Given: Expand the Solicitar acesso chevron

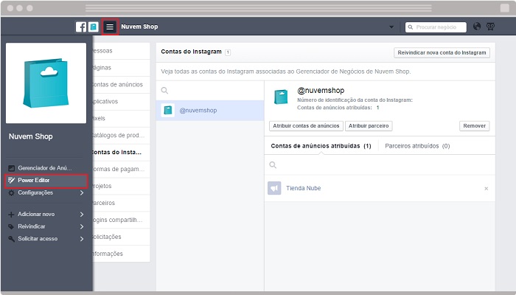Looking at the screenshot, I should (82, 239).
